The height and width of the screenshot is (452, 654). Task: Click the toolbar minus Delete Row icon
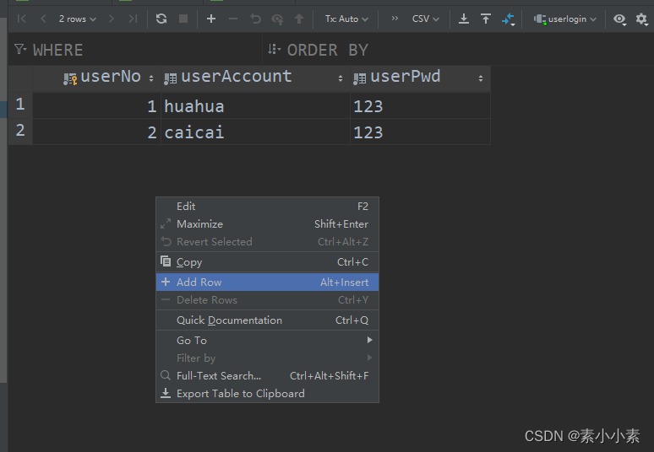coord(233,19)
